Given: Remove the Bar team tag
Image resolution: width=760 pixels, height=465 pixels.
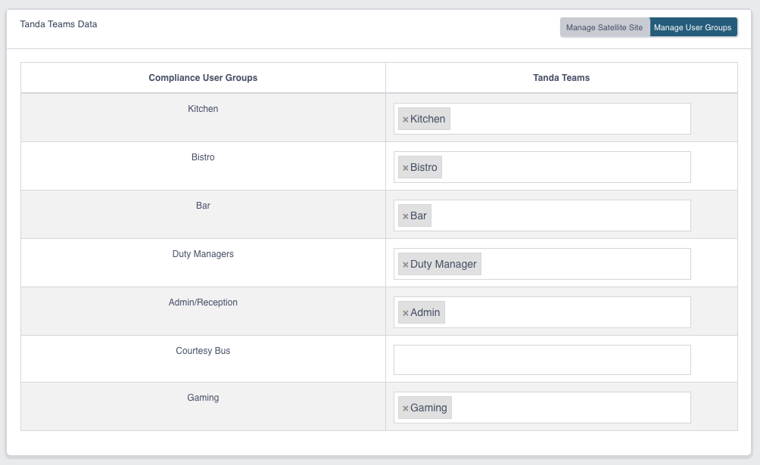Looking at the screenshot, I should (x=406, y=216).
